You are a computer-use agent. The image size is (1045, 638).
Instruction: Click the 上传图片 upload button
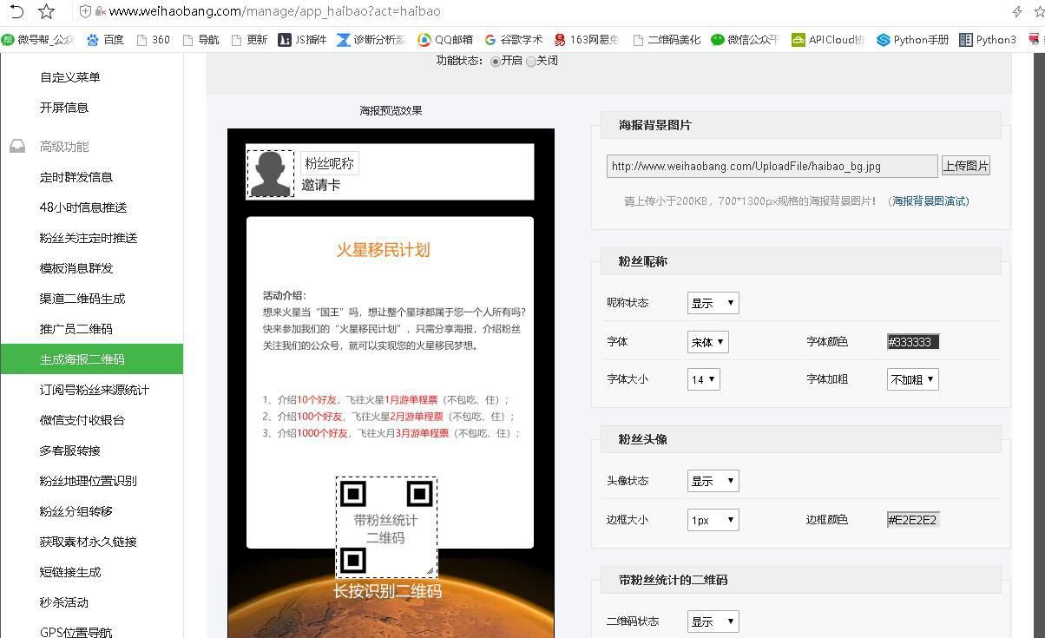pyautogui.click(x=965, y=165)
